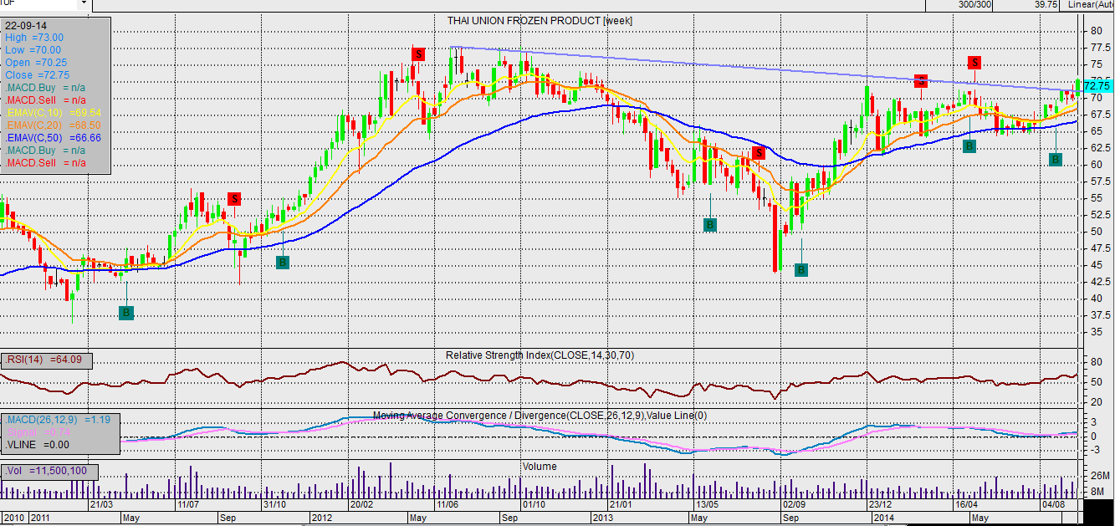Select Buy marker above 16/04 date label
The width and height of the screenshot is (1115, 526).
(969, 146)
